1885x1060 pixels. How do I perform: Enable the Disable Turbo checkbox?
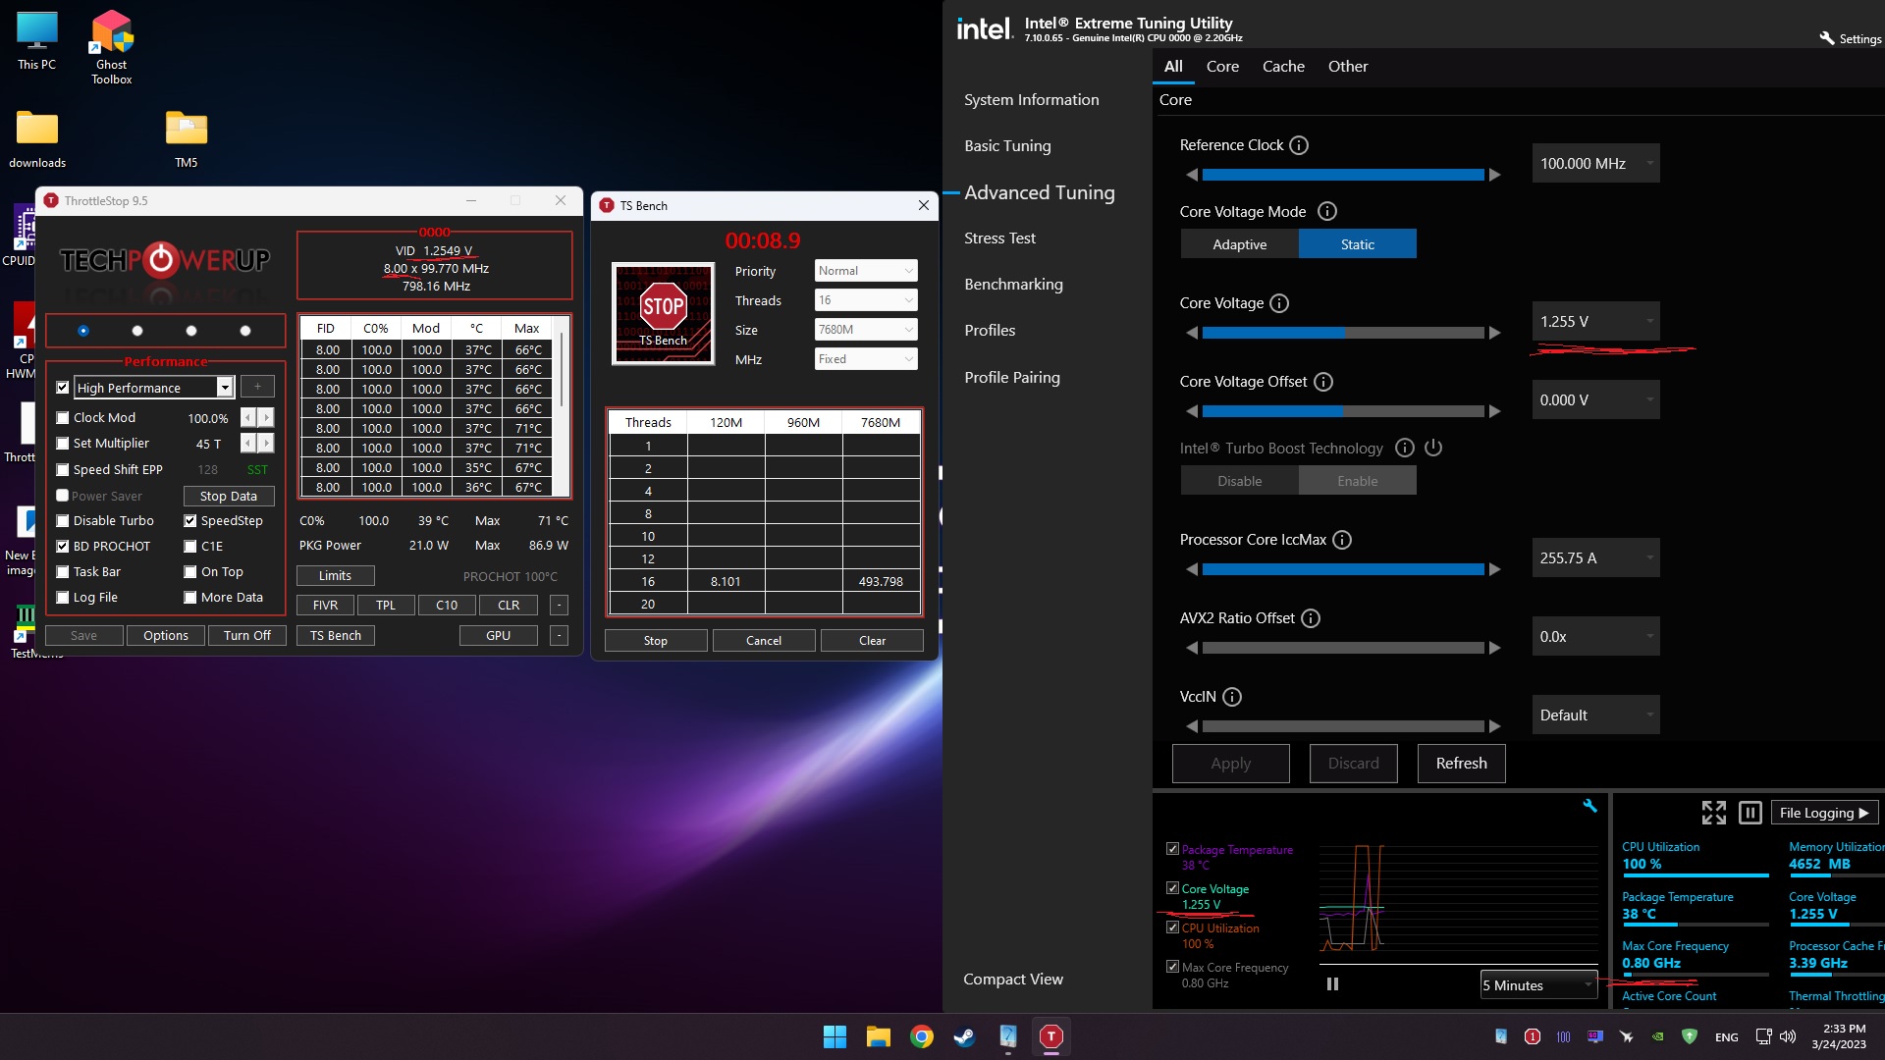click(x=63, y=521)
